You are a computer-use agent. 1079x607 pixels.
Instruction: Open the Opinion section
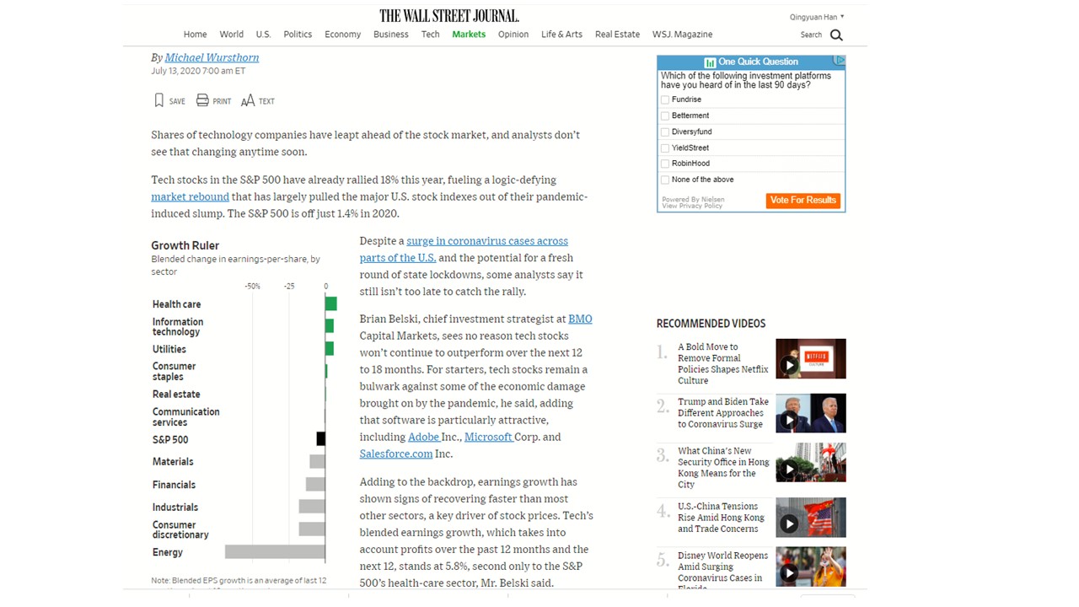(x=513, y=35)
